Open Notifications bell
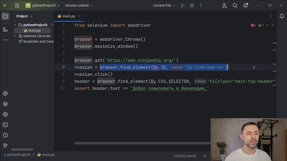287x161 pixels. pos(282,16)
